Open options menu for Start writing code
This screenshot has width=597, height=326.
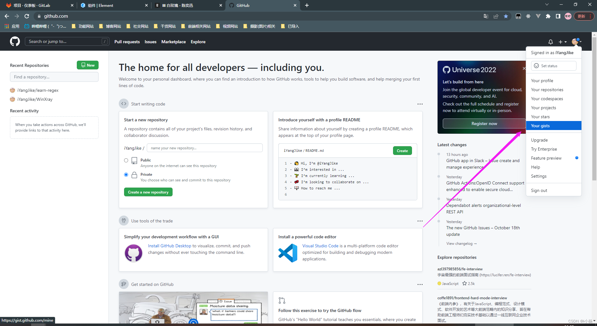tap(420, 104)
